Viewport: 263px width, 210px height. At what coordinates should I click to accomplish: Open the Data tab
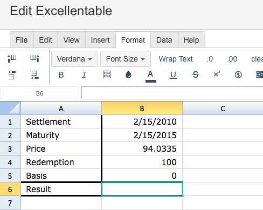click(164, 40)
